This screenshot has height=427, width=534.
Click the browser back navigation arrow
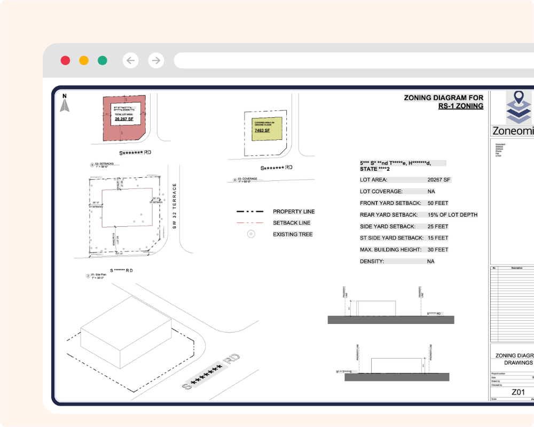click(131, 60)
